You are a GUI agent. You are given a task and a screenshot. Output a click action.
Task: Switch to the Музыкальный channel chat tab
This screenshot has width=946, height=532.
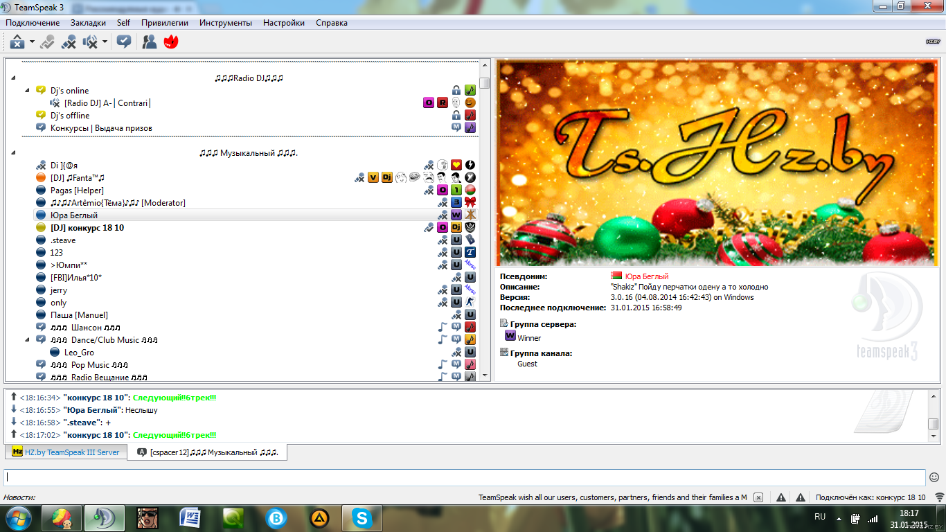pyautogui.click(x=208, y=452)
